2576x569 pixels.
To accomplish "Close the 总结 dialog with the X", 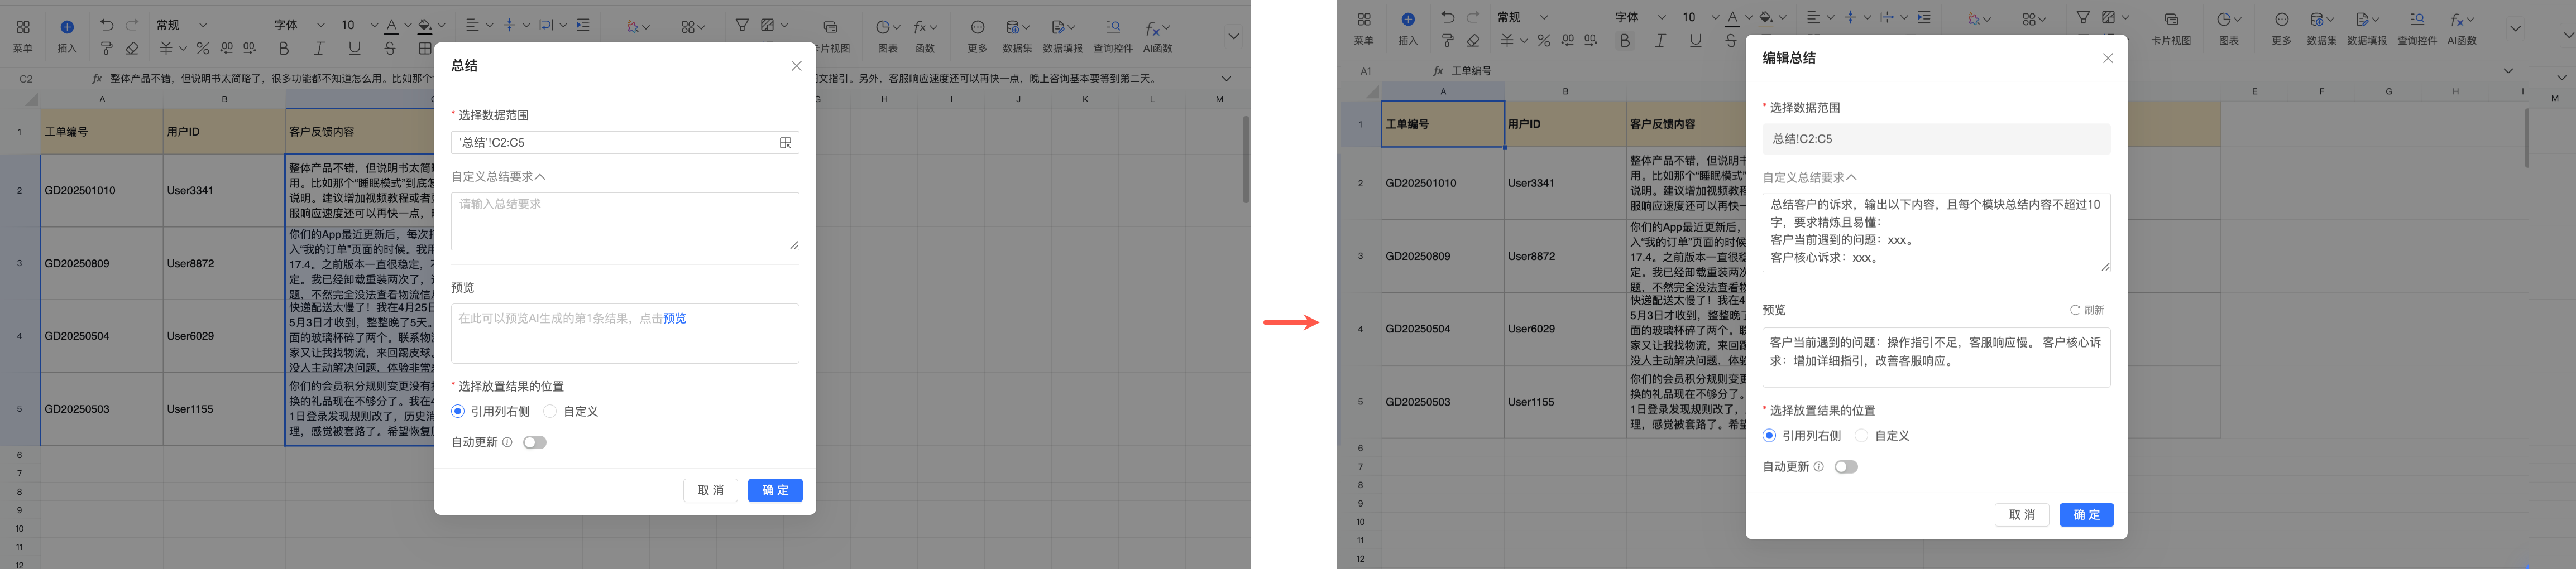I will pos(796,66).
